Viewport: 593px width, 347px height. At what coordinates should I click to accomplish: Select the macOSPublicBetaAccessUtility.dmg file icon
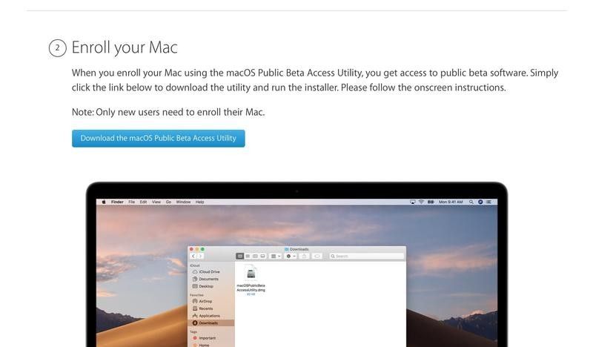pos(251,274)
